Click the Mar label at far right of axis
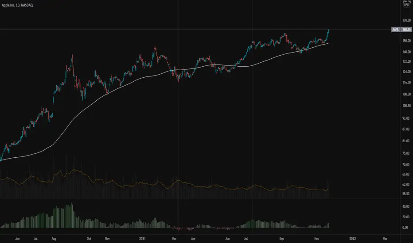Viewport: 413px width, 243px height. [x=385, y=239]
